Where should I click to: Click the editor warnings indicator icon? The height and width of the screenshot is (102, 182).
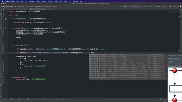[169, 11]
